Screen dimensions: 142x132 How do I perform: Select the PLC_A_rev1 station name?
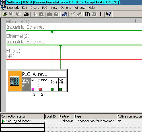(34, 74)
